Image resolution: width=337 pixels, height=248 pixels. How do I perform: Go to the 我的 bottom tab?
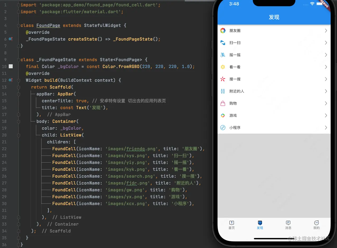click(316, 225)
